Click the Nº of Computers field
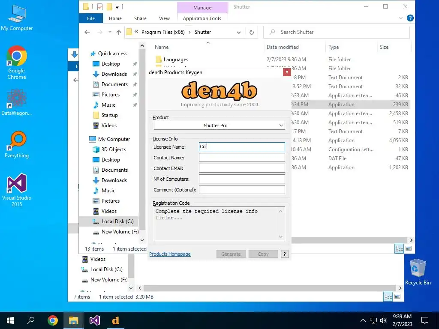 point(242,179)
